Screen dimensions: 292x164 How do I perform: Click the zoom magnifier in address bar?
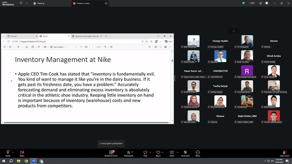(142, 41)
